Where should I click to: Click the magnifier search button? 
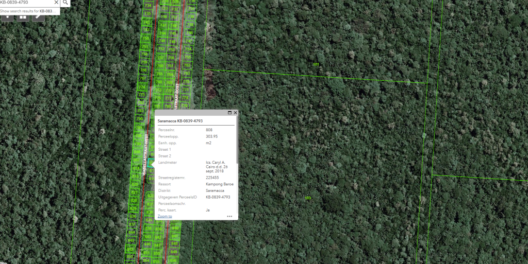pos(65,3)
